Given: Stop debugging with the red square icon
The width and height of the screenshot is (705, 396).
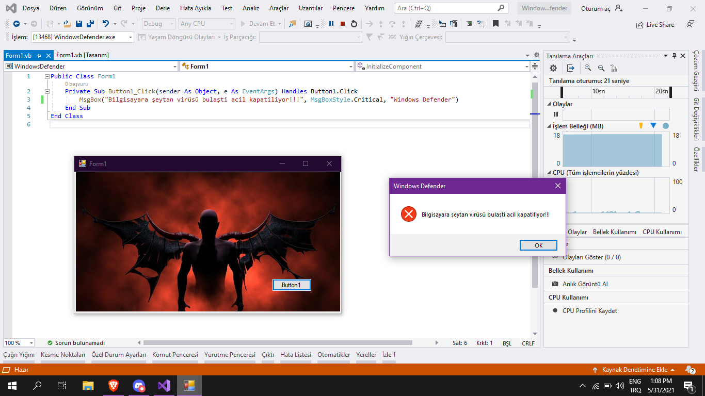Looking at the screenshot, I should pos(342,24).
